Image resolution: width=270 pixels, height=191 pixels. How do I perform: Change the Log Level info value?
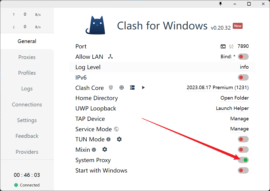pyautogui.click(x=244, y=67)
